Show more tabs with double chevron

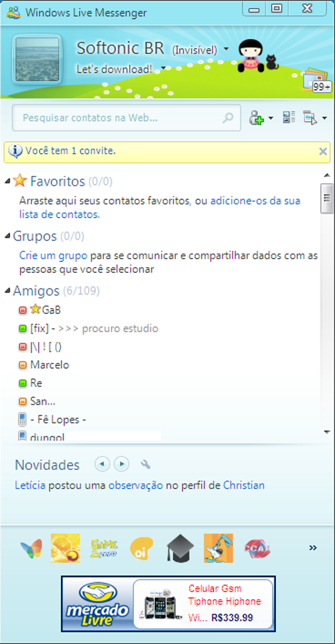(x=313, y=548)
